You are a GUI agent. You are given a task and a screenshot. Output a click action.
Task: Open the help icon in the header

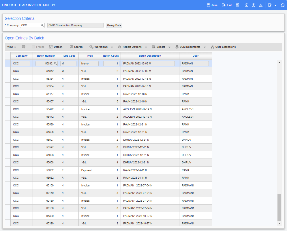254,5
